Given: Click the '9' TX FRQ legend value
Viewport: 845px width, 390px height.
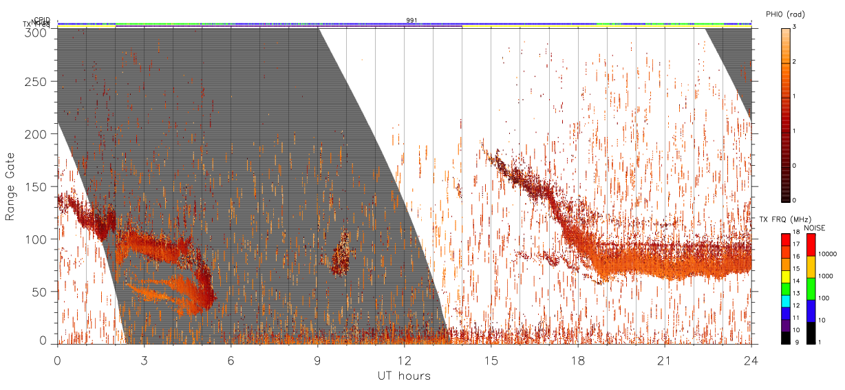Looking at the screenshot, I should 797,343.
